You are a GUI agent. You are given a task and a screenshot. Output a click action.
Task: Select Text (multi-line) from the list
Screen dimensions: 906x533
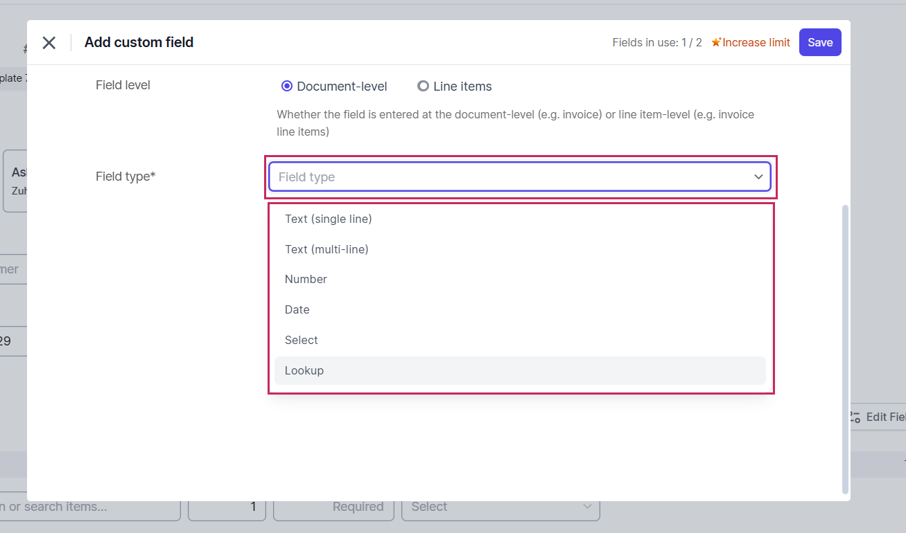(x=326, y=249)
